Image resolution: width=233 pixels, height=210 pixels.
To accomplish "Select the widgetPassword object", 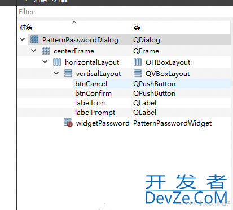I will (103, 123).
